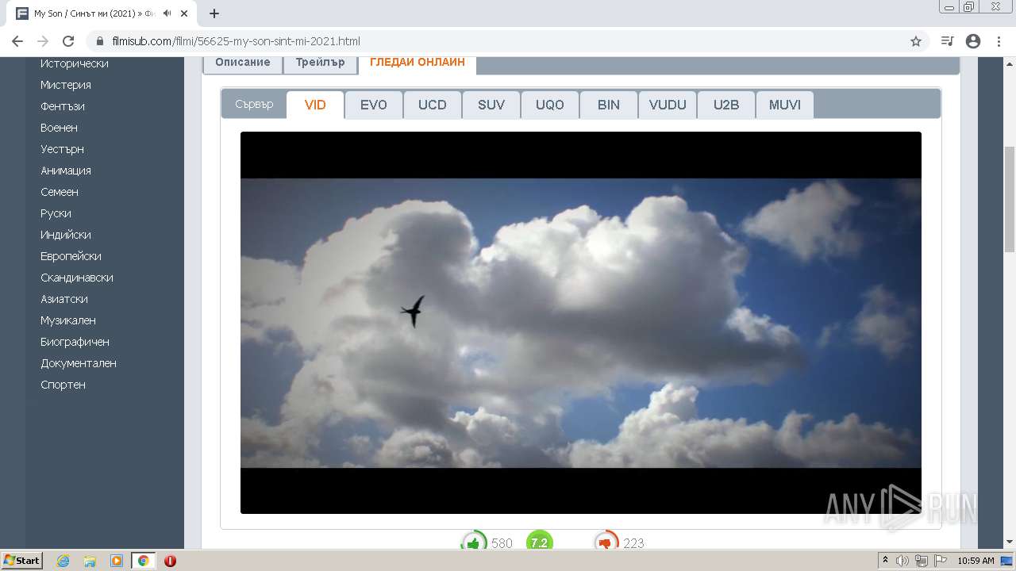Click the volume icon in system tray
Viewport: 1016px width, 571px height.
coord(902,561)
